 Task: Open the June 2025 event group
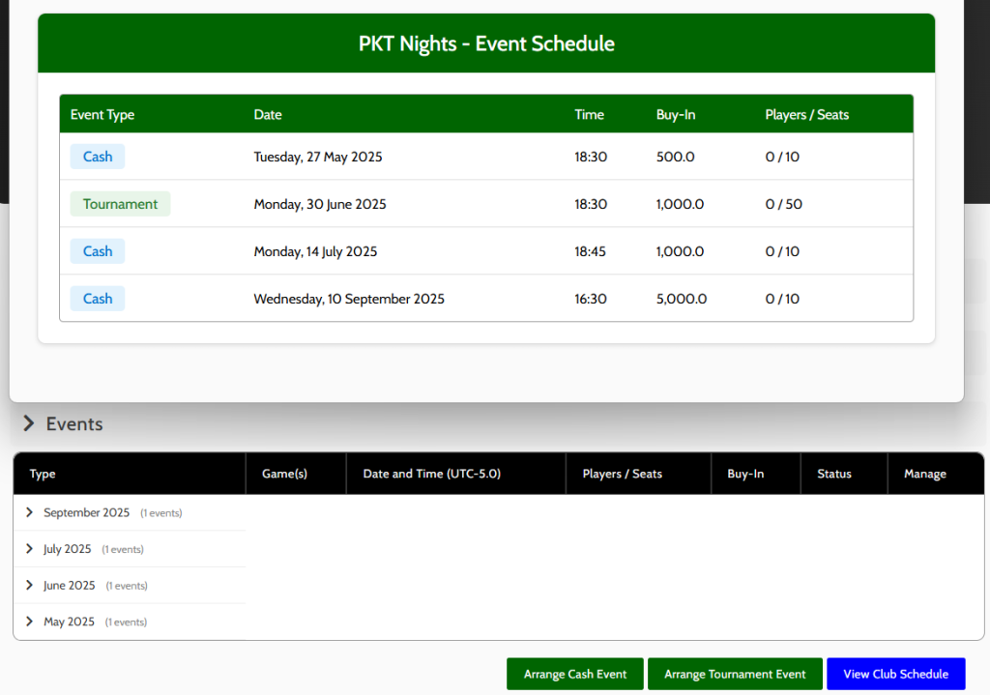point(30,586)
